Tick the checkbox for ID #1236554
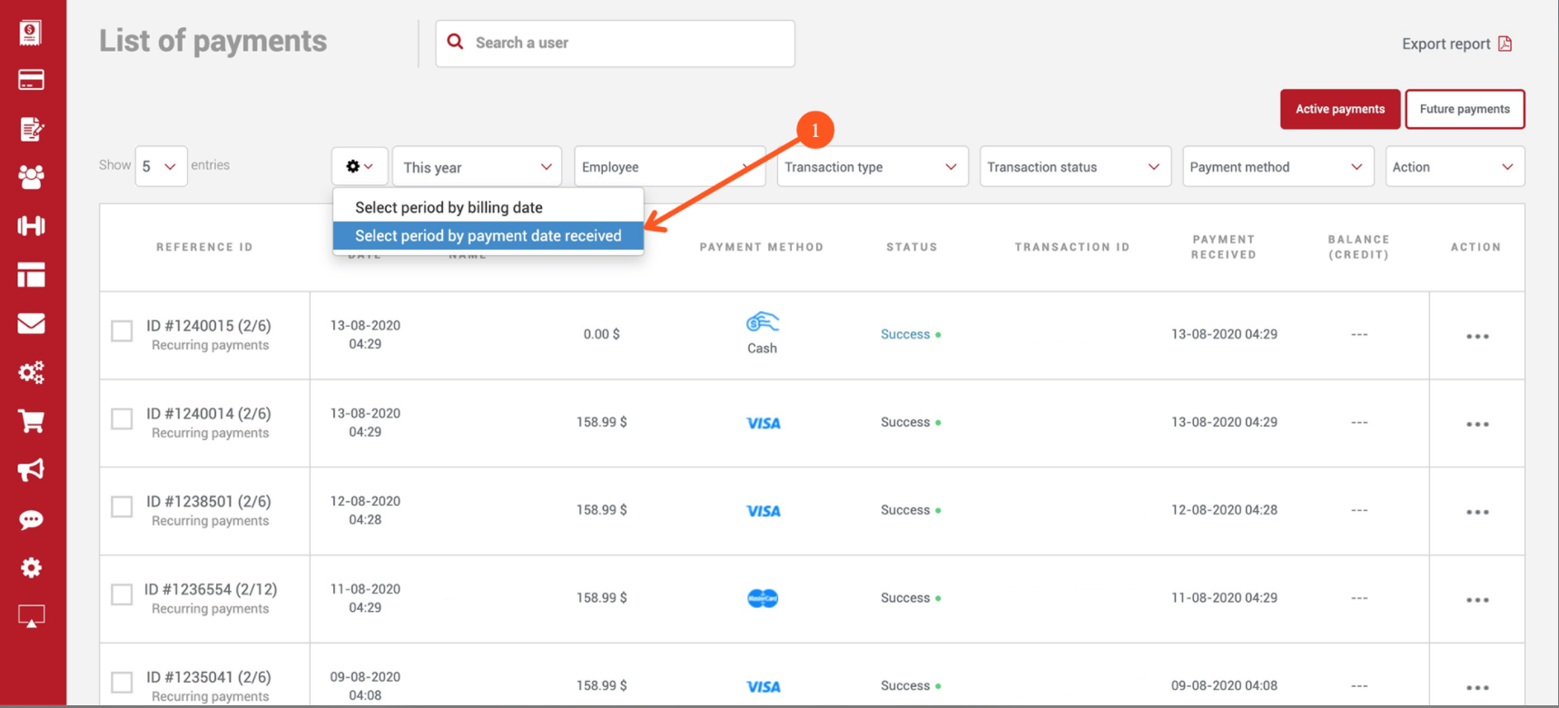Image resolution: width=1559 pixels, height=708 pixels. click(122, 595)
